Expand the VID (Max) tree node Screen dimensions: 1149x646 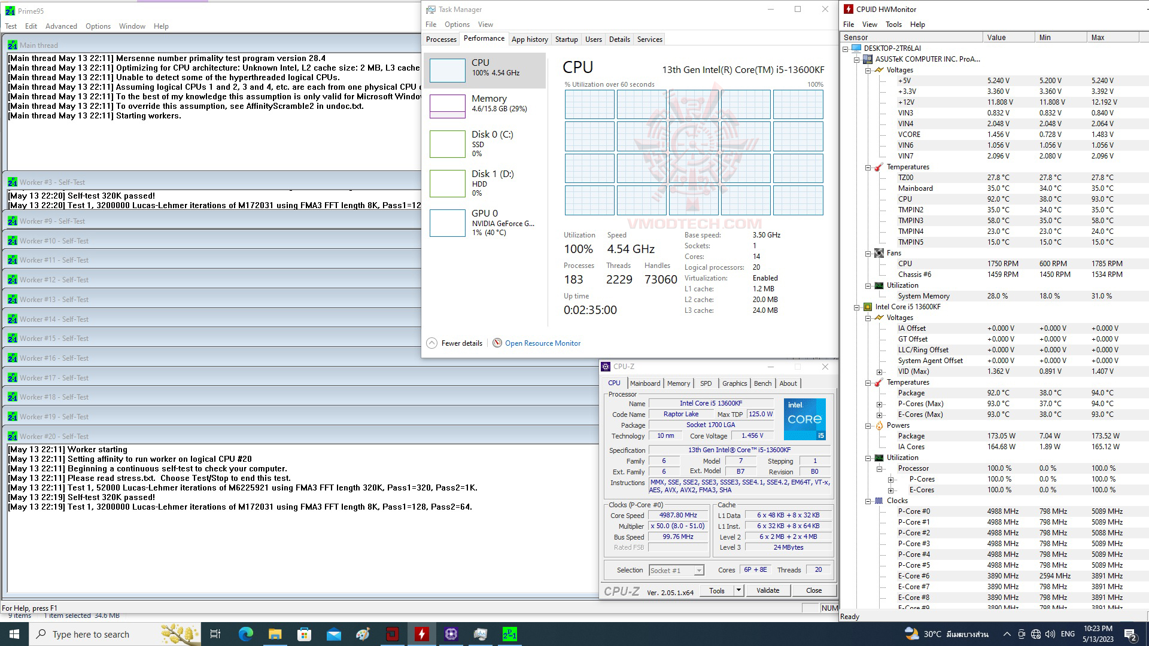click(x=879, y=371)
